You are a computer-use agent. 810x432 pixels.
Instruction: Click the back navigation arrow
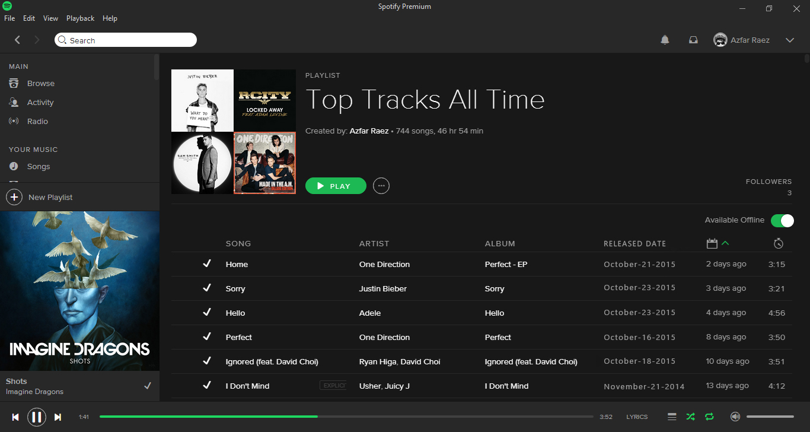click(17, 40)
